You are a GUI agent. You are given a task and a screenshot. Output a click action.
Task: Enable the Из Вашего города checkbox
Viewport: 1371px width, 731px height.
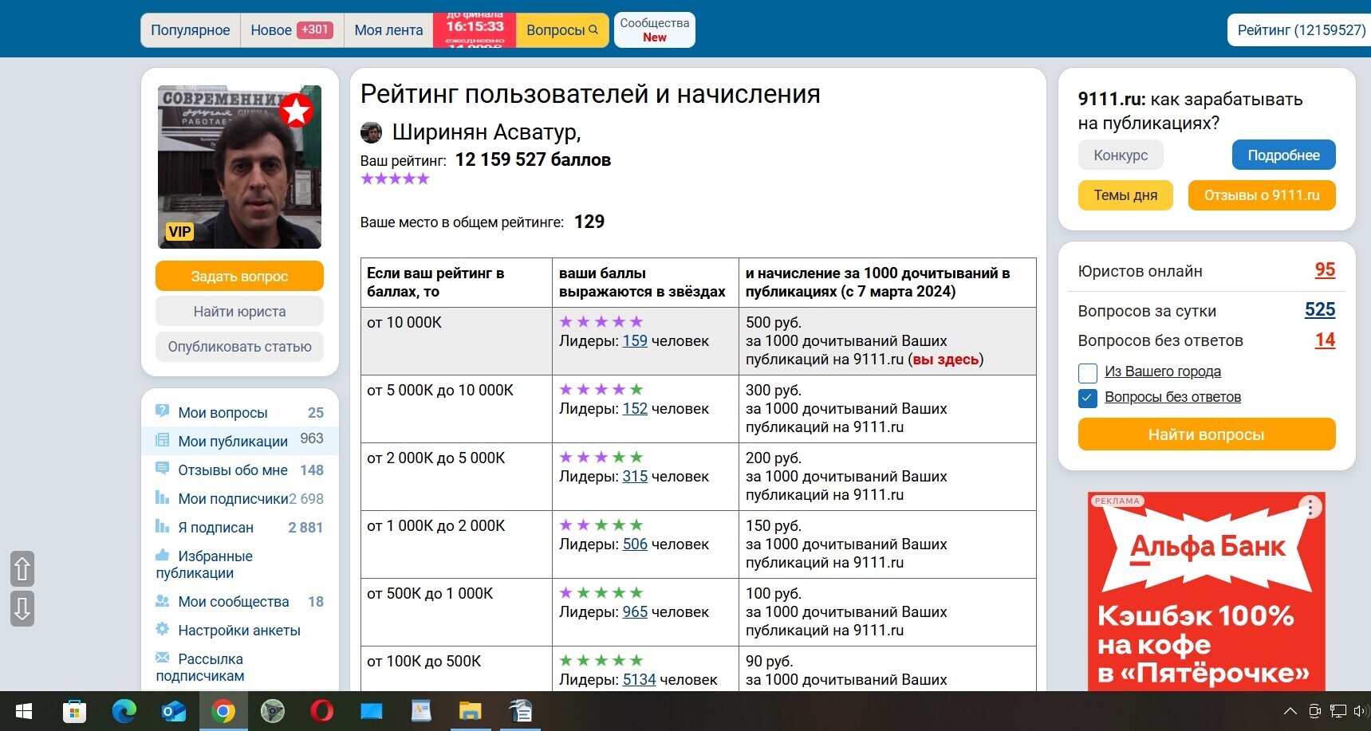point(1088,372)
